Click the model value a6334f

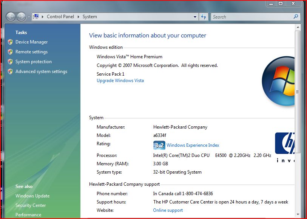coord(160,135)
